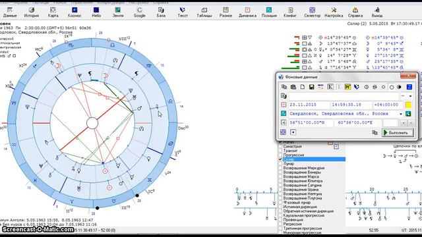
Task: Click the Google toolbar icon
Action: coord(139,13)
